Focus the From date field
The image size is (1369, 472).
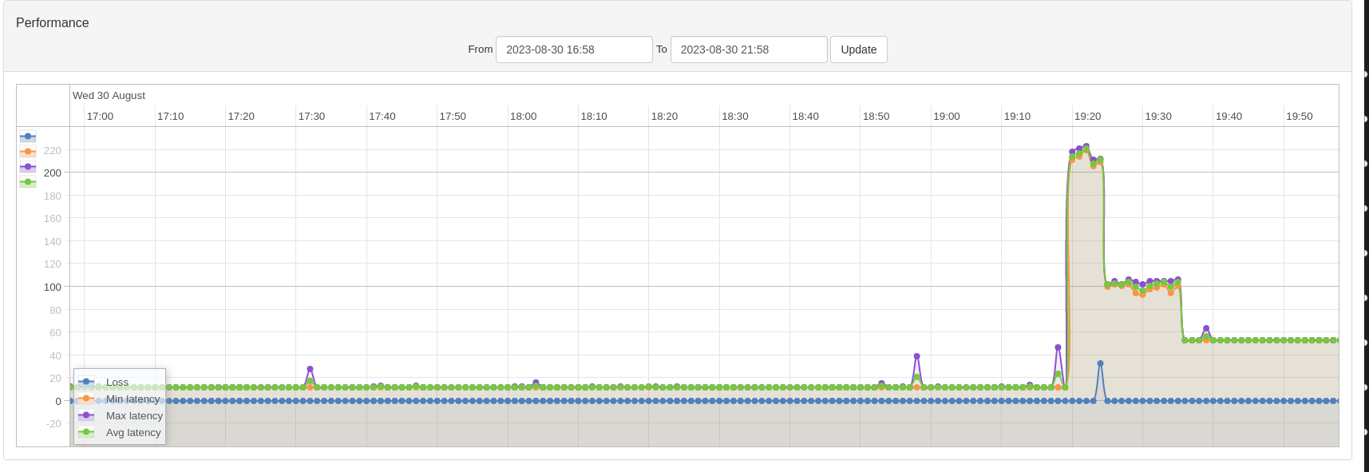click(x=574, y=50)
